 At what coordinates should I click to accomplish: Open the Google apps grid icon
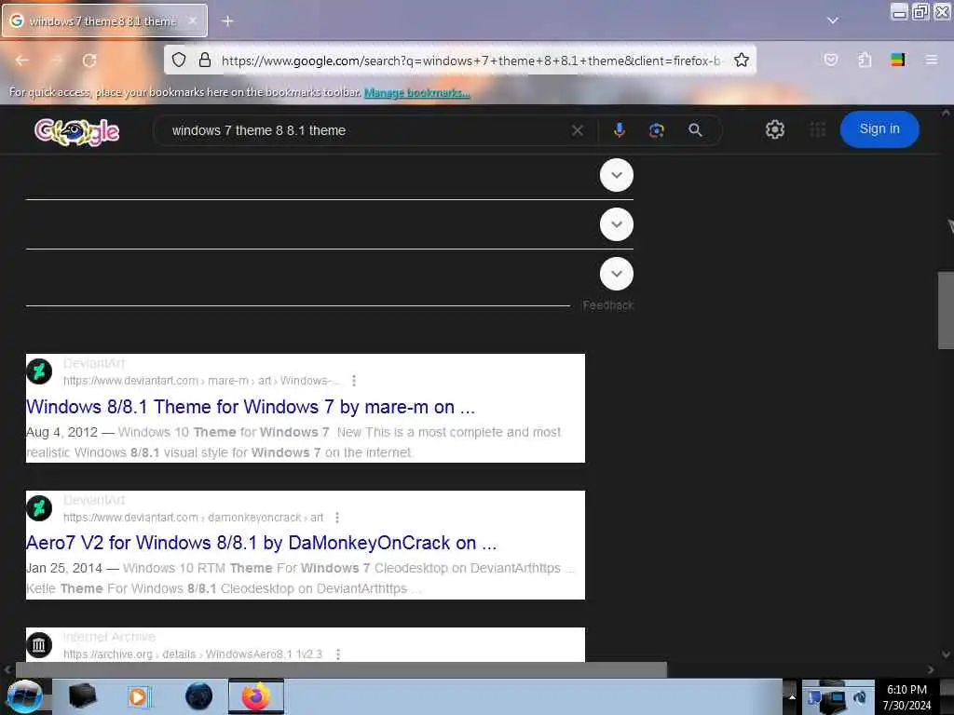click(x=818, y=129)
